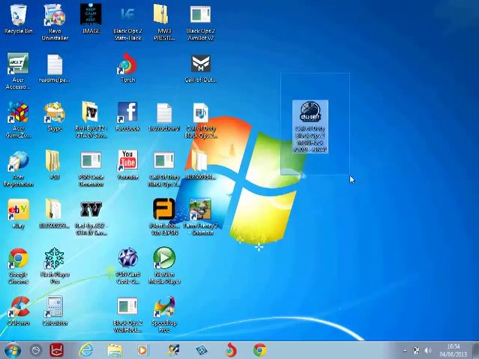Viewport: 479px width, 359px height.
Task: Launch NexGen Media Player from the desktop
Action: coord(164,266)
